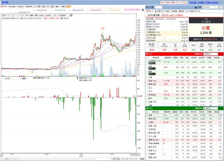Open the 重大事件(1) tab
The width and height of the screenshot is (224, 161).
click(x=159, y=11)
